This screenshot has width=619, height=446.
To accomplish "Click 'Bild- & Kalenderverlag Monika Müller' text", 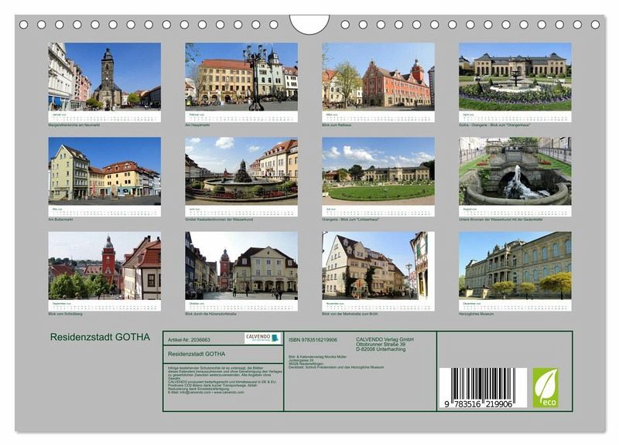I will tap(318, 356).
